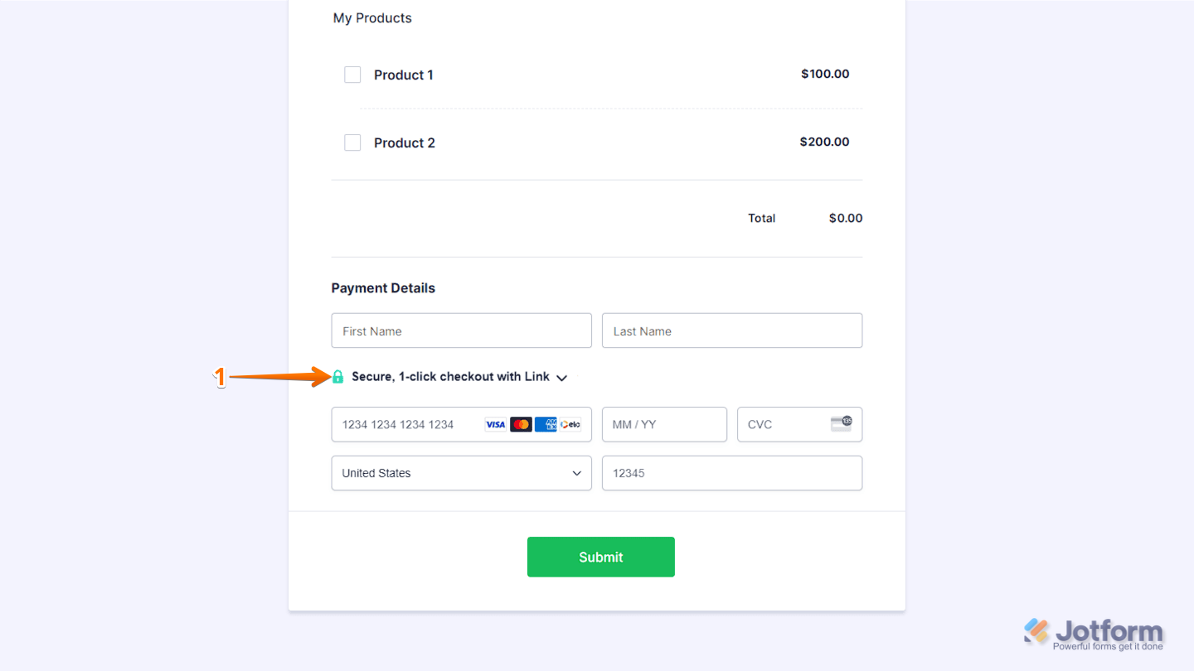Screen dimensions: 1194x671
Task: Click the MM / YY expiry field
Action: (x=663, y=424)
